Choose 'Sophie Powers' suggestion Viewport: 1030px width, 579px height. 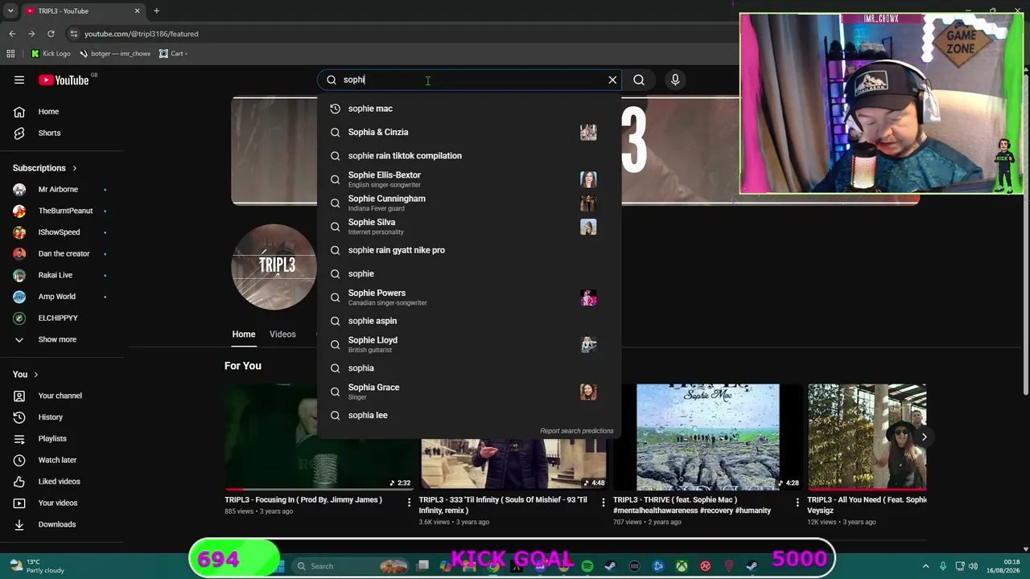coord(469,298)
